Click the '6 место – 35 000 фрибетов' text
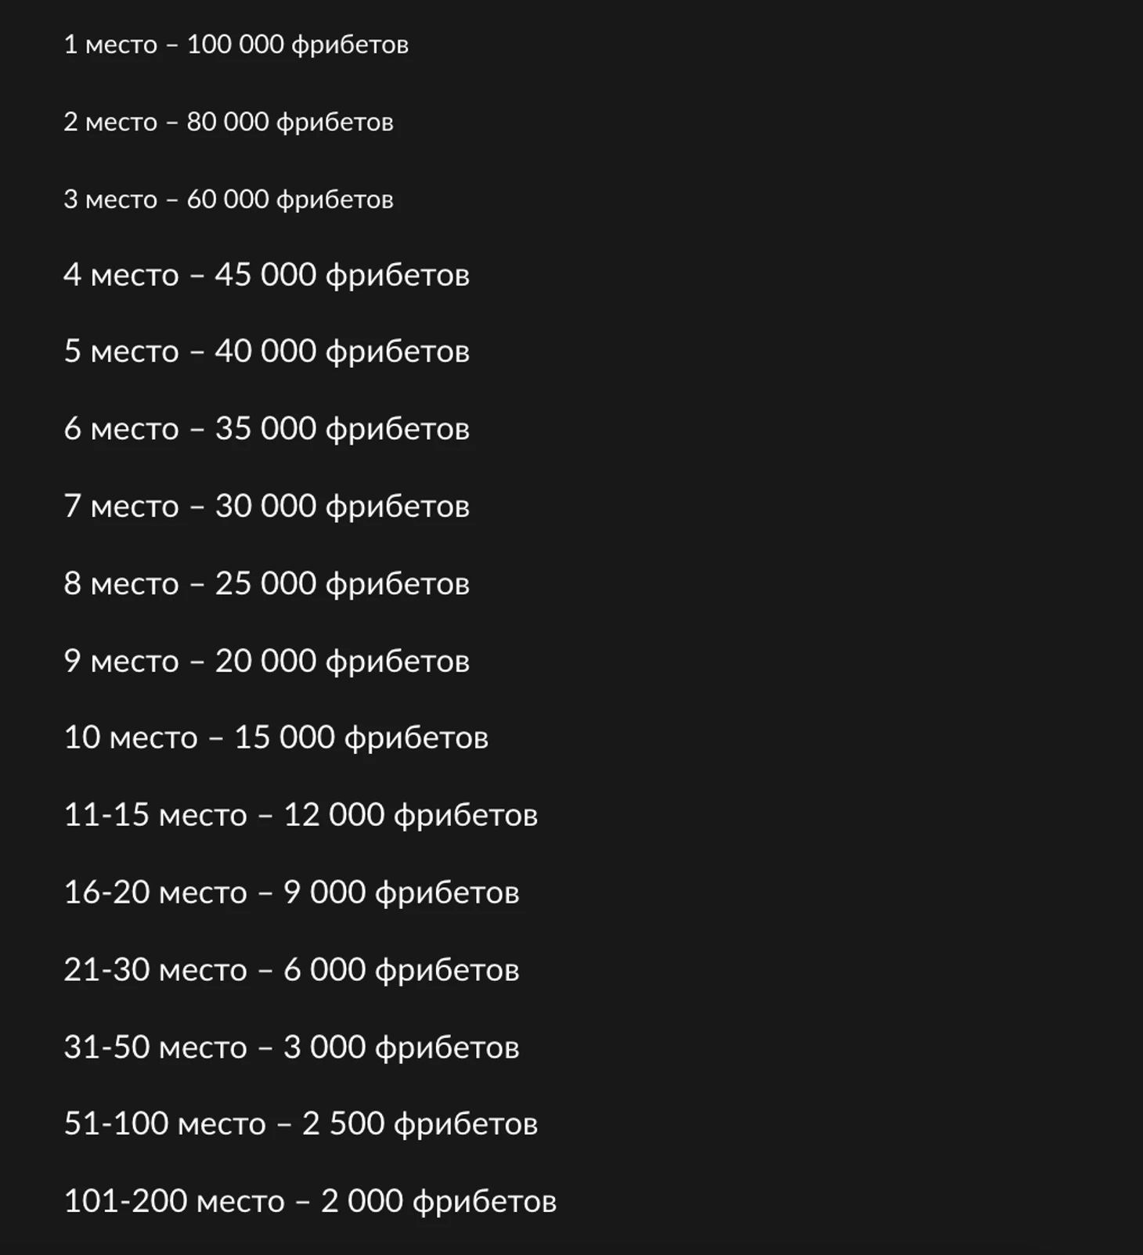 point(266,429)
